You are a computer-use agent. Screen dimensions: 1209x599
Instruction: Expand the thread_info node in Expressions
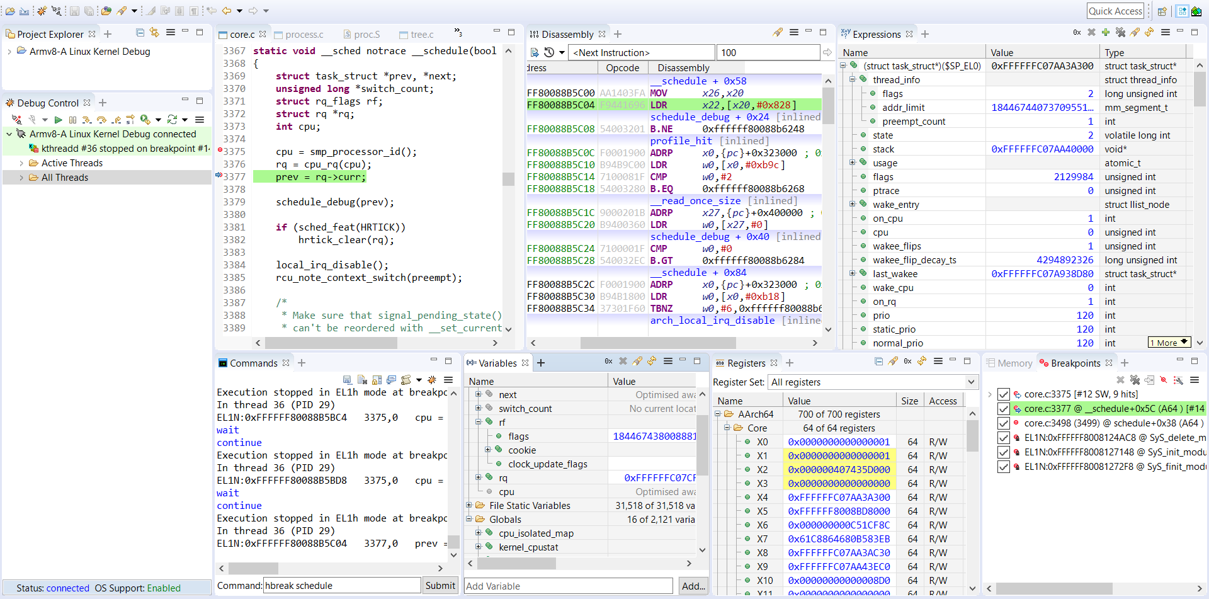(x=853, y=79)
